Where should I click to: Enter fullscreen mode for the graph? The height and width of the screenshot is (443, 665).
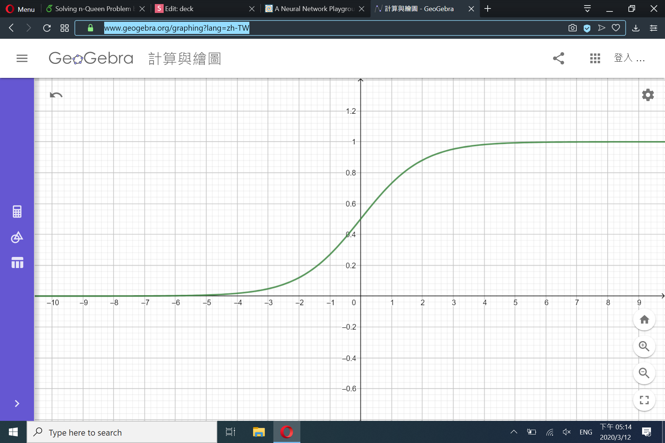coord(644,400)
